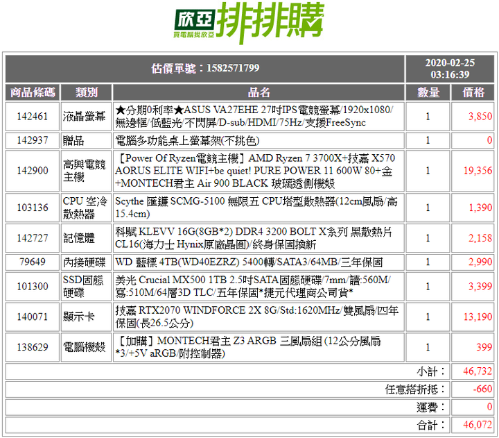This screenshot has height=438, width=499.
Task: Click the CPU 空冷散熱器 category cell
Action: click(x=86, y=208)
